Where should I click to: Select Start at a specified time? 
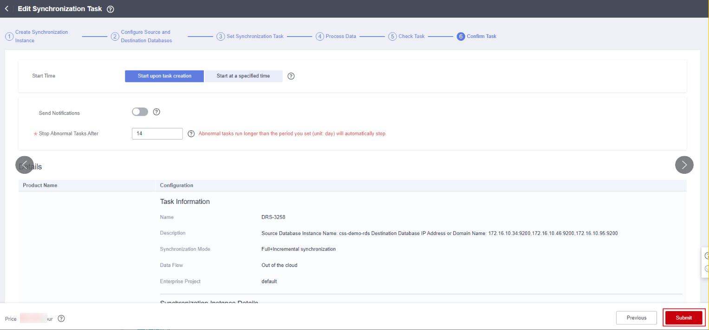click(243, 76)
